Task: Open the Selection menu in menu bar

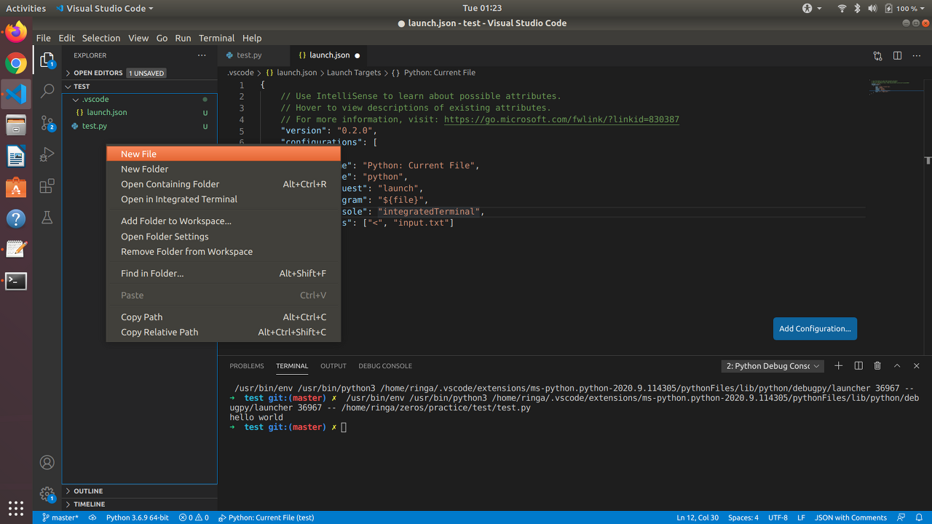Action: tap(100, 38)
